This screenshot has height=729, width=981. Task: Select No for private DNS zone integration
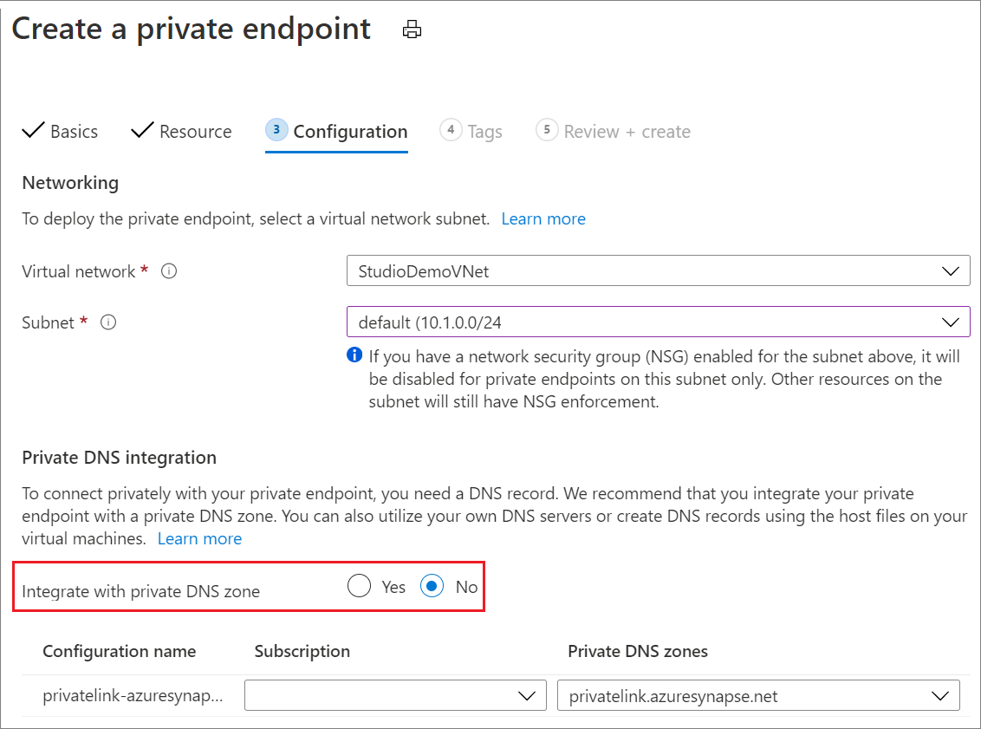(432, 586)
